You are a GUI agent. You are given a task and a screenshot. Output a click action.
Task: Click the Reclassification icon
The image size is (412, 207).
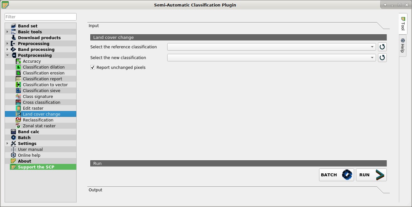18,120
